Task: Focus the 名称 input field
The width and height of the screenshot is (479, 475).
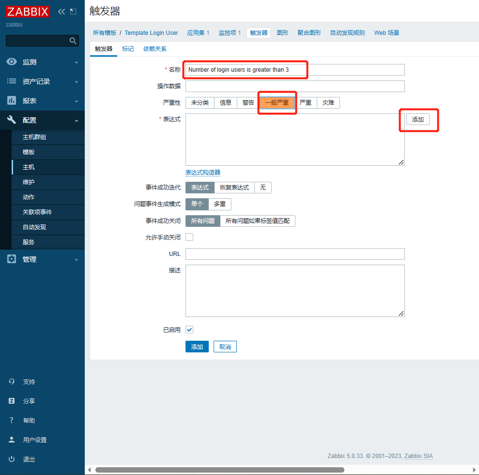Action: pos(295,70)
